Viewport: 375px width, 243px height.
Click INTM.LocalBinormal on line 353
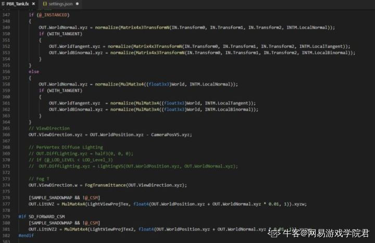(x=325, y=53)
